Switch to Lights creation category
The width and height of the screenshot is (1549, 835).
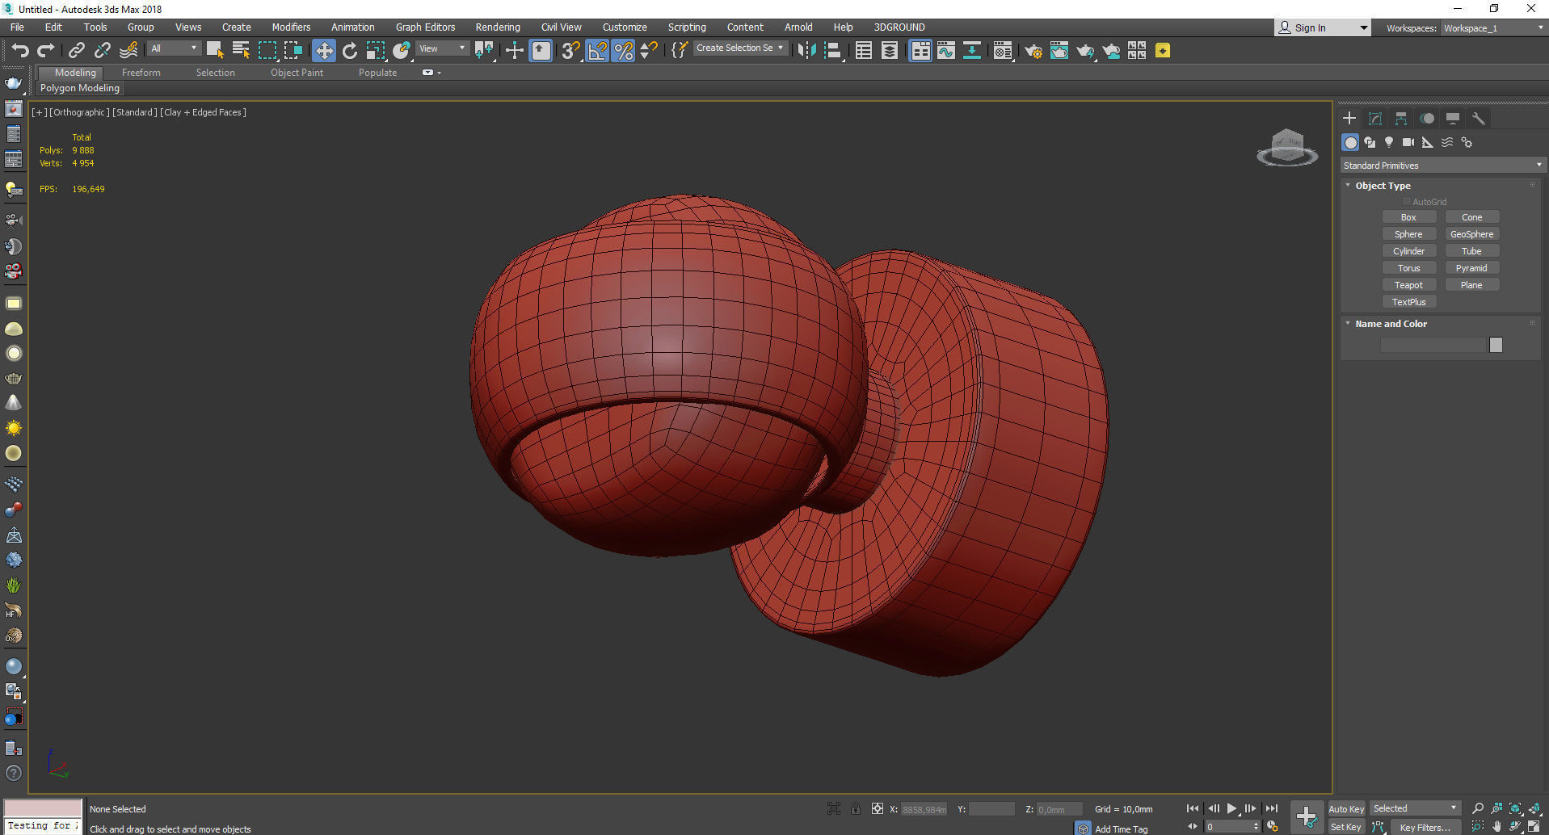tap(1389, 142)
